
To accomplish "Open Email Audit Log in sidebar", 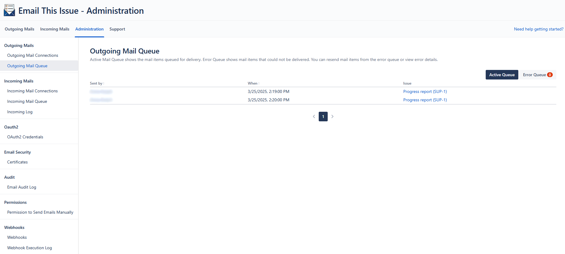I will click(22, 187).
